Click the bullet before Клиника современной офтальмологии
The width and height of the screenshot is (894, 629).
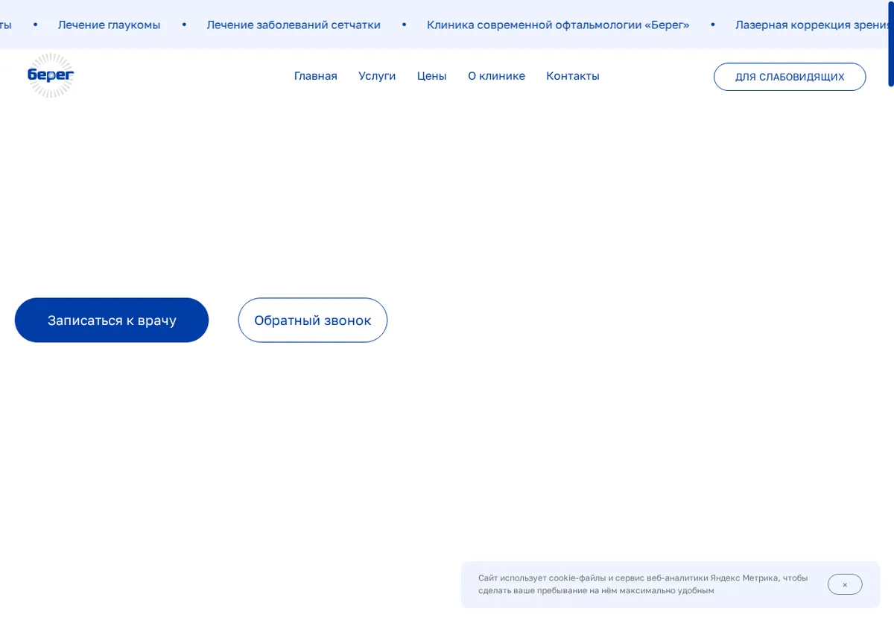pyautogui.click(x=404, y=25)
